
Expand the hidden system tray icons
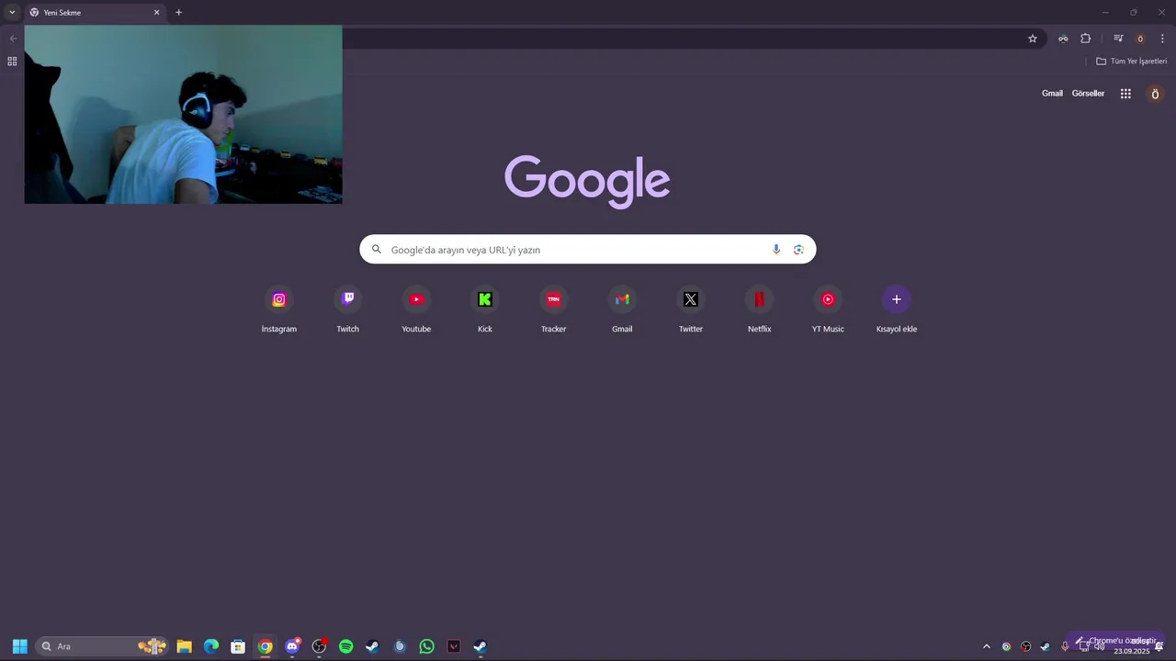point(987,646)
